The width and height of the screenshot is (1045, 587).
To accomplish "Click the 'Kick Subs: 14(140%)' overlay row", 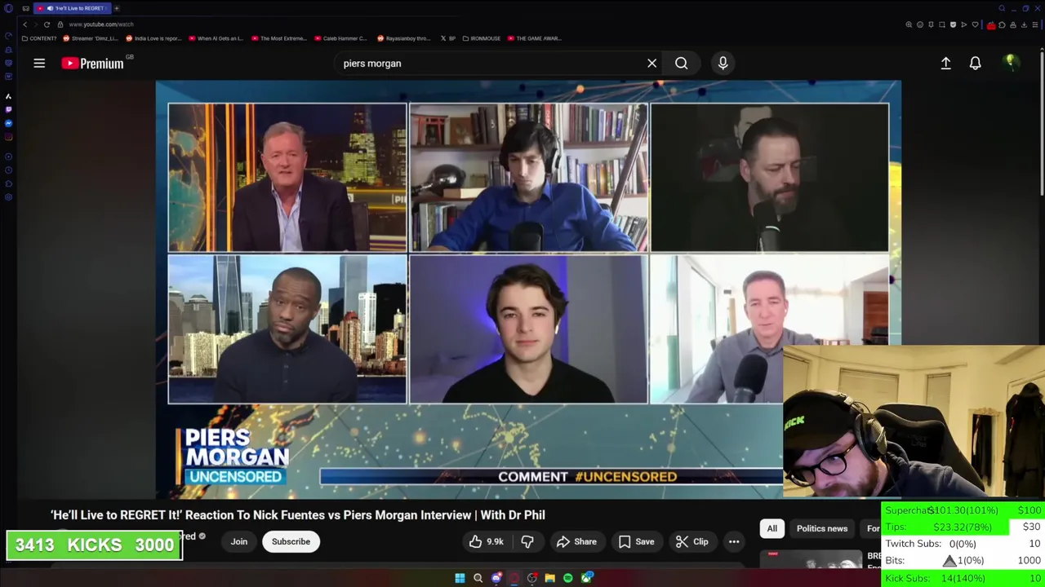I will (x=963, y=578).
